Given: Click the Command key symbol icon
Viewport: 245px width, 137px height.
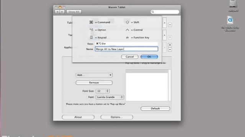Looking at the screenshot, I should click(91, 22).
